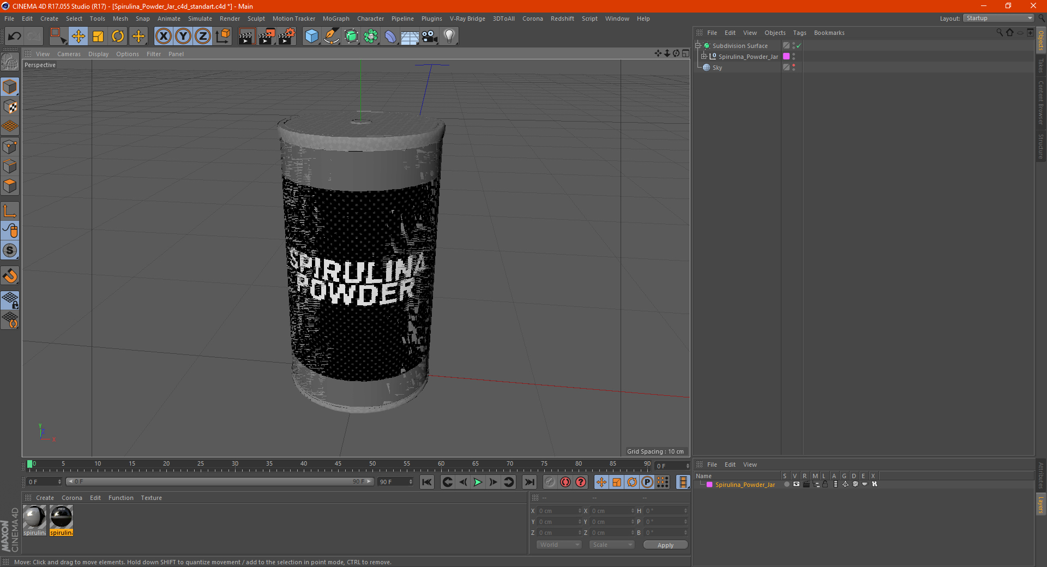Open the Scale mode dropdown
This screenshot has width=1047, height=567.
pyautogui.click(x=612, y=545)
